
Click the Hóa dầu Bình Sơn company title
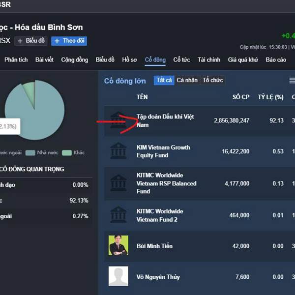pyautogui.click(x=49, y=28)
